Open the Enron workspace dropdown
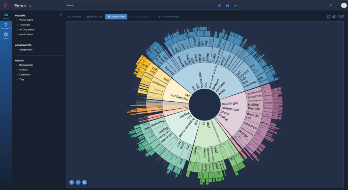 pyautogui.click(x=23, y=6)
